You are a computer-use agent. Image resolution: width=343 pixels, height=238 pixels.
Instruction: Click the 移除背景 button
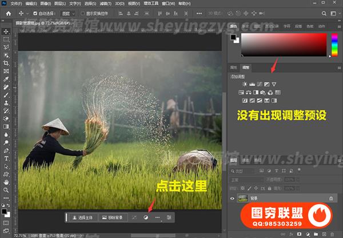tap(112, 218)
